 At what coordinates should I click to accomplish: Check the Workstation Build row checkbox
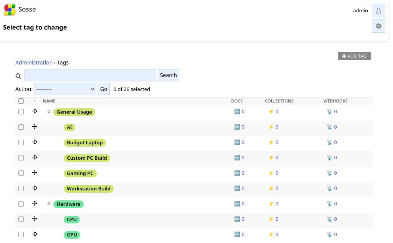coord(21,188)
